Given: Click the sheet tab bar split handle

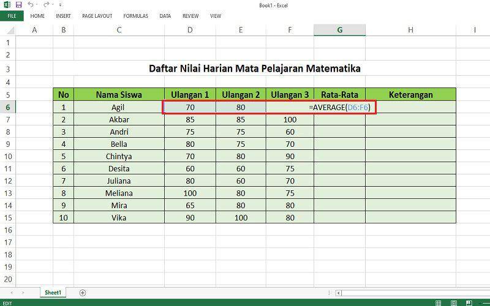Looking at the screenshot, I should (x=329, y=293).
